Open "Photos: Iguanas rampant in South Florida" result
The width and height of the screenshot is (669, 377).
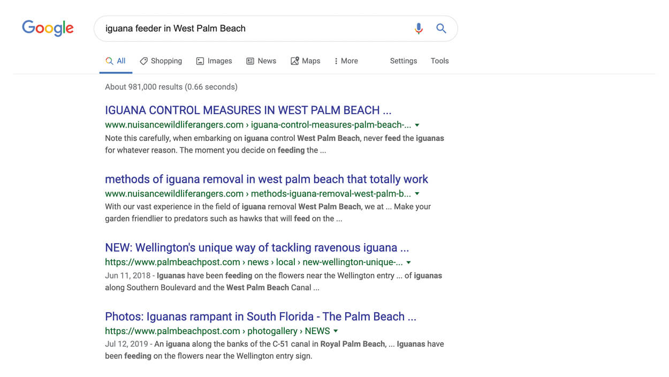coord(260,316)
